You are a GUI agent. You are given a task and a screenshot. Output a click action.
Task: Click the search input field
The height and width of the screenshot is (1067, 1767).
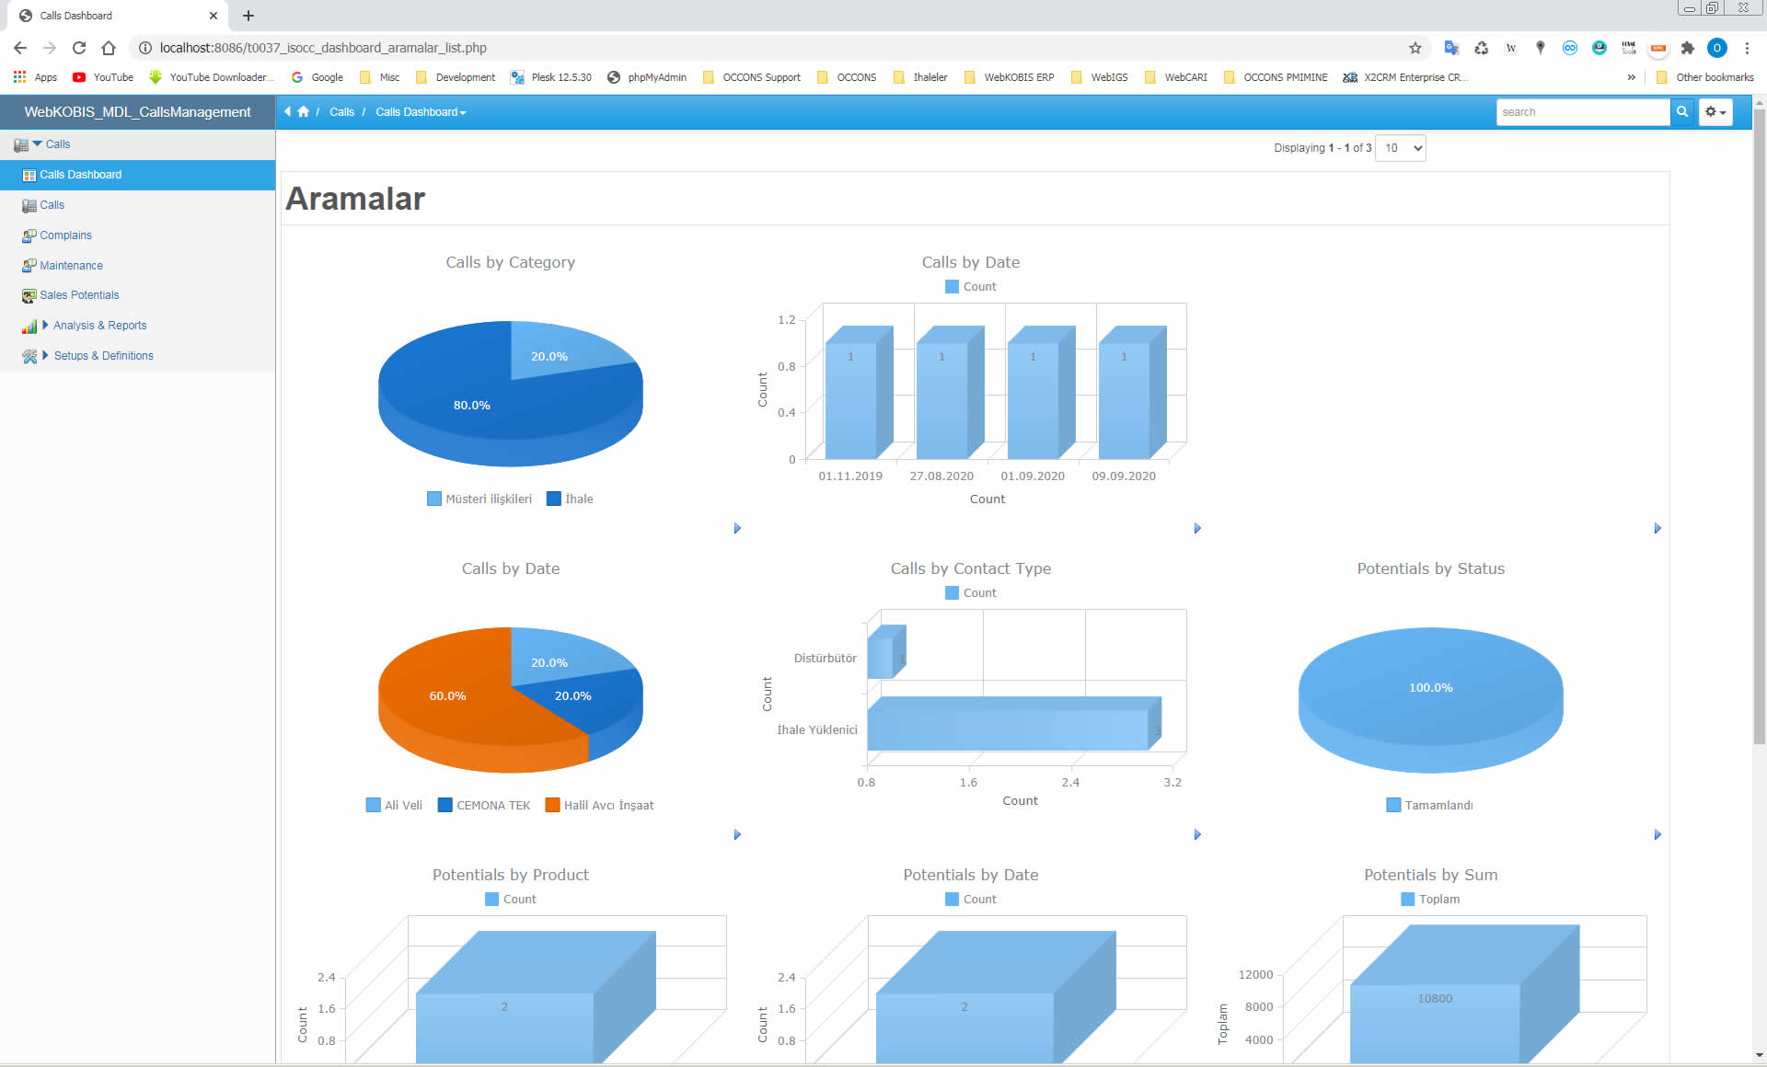[1583, 112]
